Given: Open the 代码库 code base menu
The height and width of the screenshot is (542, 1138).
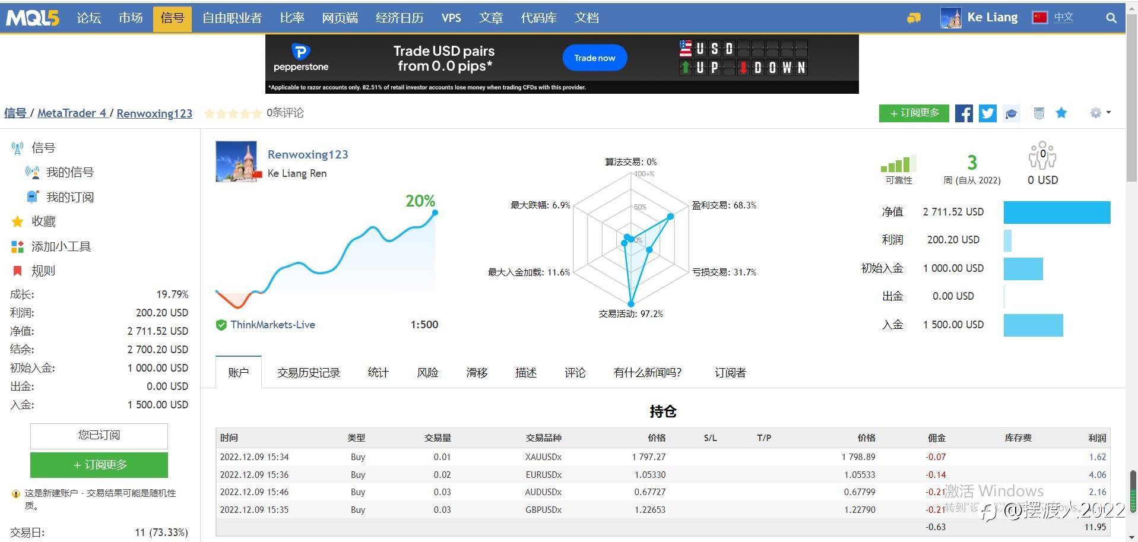Looking at the screenshot, I should coord(539,18).
